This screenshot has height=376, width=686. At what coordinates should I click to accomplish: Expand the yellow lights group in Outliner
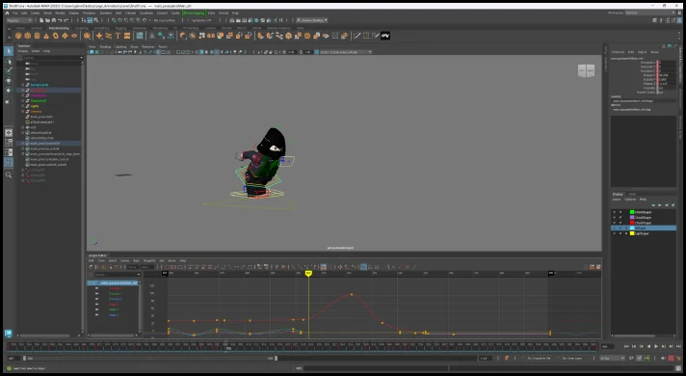pyautogui.click(x=23, y=106)
